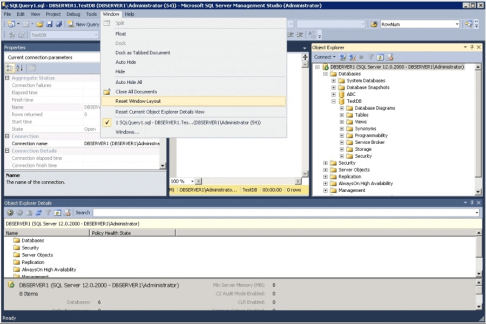This screenshot has width=486, height=324.
Task: Click the Categorized view icon in Properties panel
Action: coord(10,68)
